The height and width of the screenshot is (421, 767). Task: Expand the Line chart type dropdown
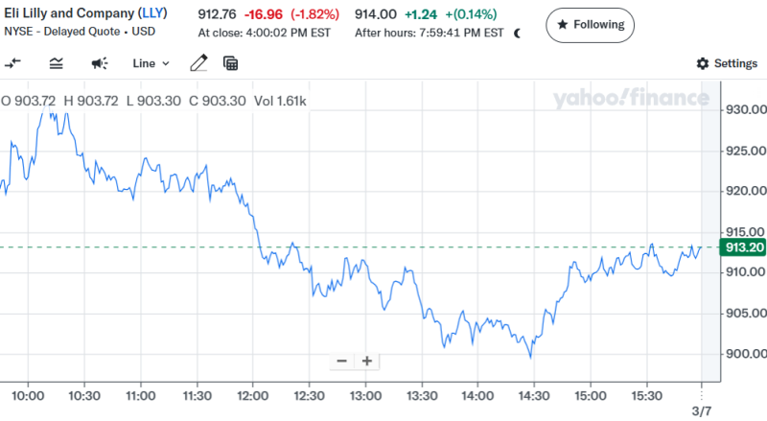(151, 63)
